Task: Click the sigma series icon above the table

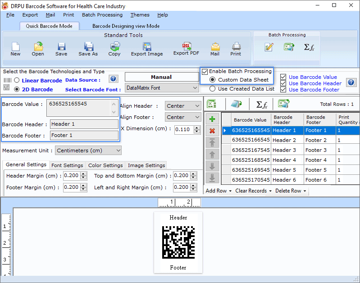Action: point(261,105)
